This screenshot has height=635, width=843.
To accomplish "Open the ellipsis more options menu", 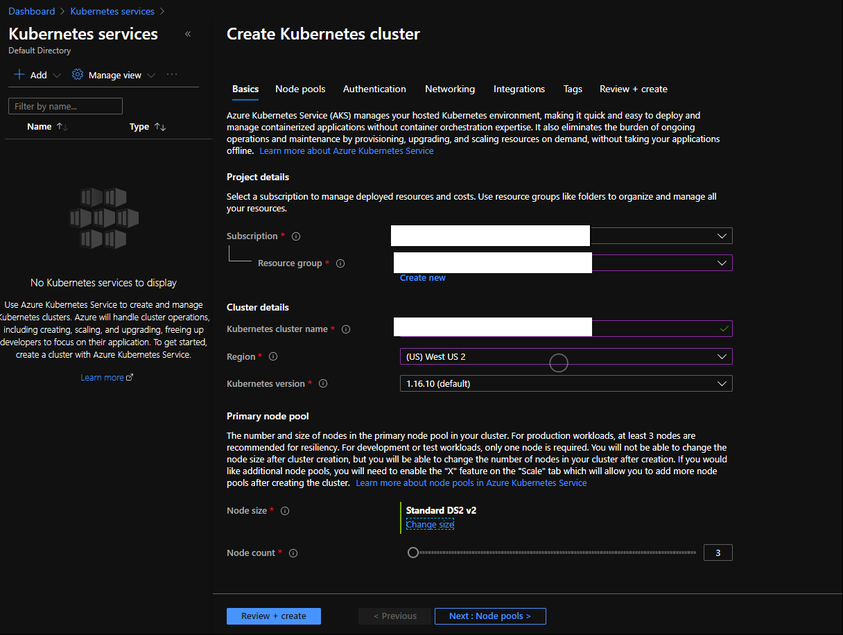I will [x=172, y=75].
